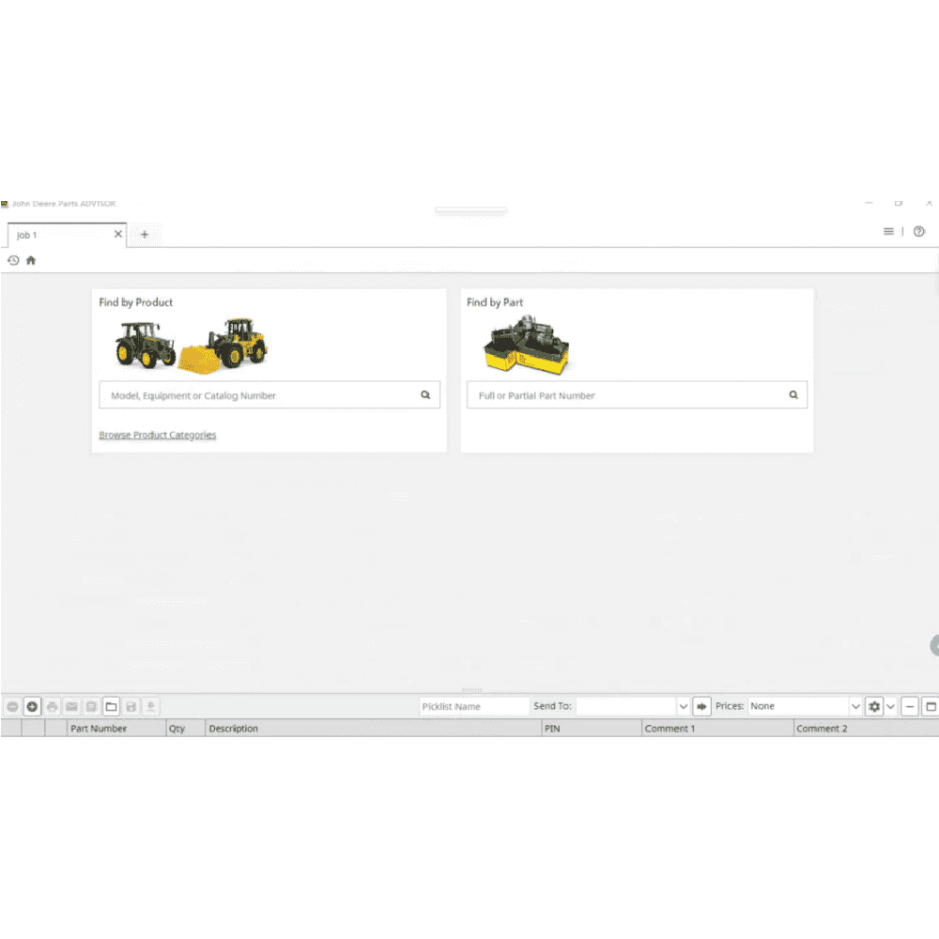Maximize the picklist panel
The image size is (939, 939).
pos(931,707)
